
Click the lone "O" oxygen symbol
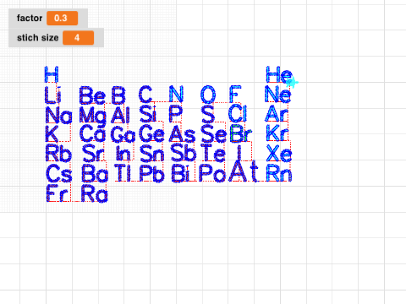pos(208,95)
